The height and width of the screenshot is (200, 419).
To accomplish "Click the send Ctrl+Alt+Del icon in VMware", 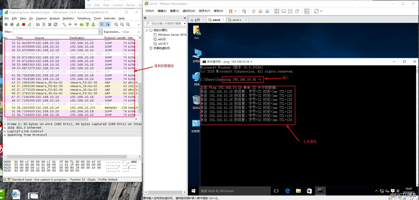I will 244,11.
